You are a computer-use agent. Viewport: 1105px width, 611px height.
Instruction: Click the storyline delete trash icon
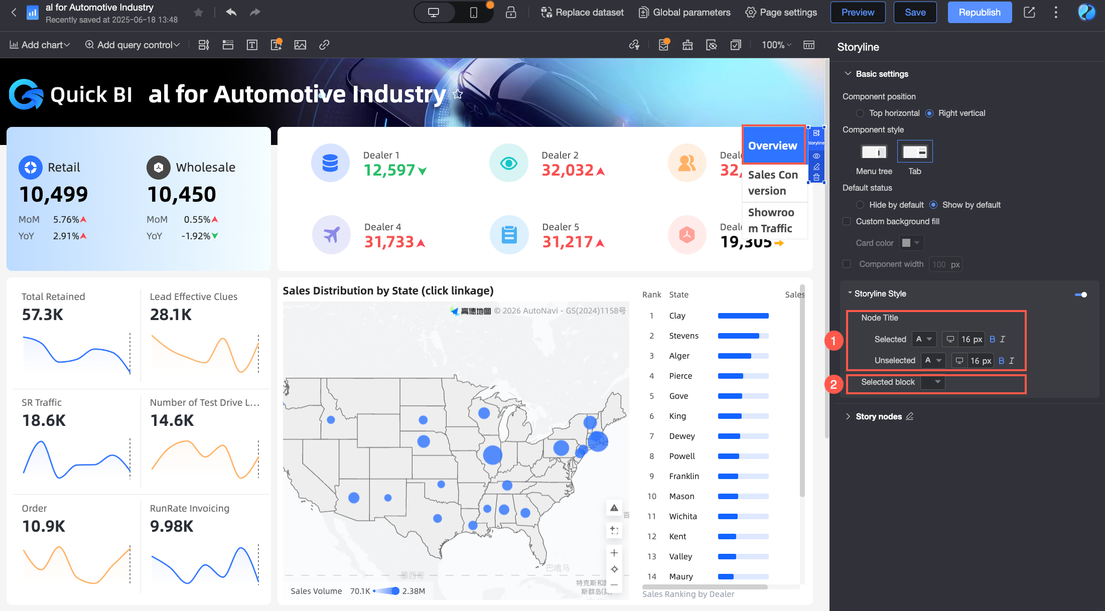coord(816,177)
